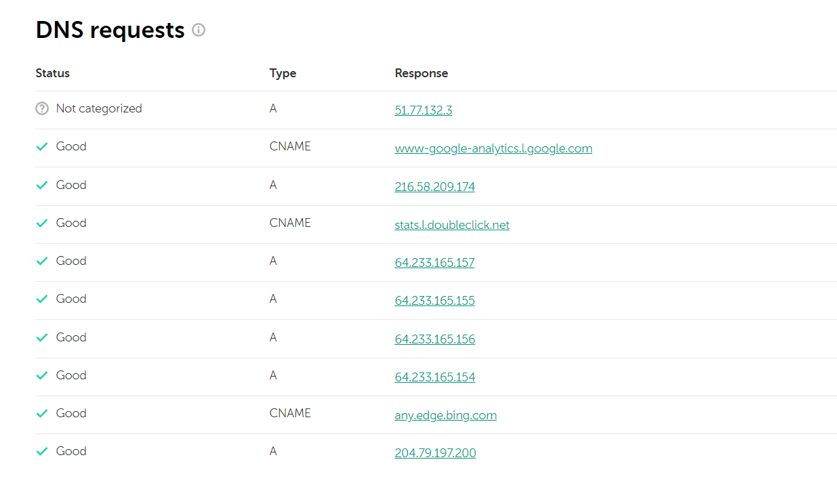Open the any.edge.bing.com link
The height and width of the screenshot is (487, 837).
point(445,415)
